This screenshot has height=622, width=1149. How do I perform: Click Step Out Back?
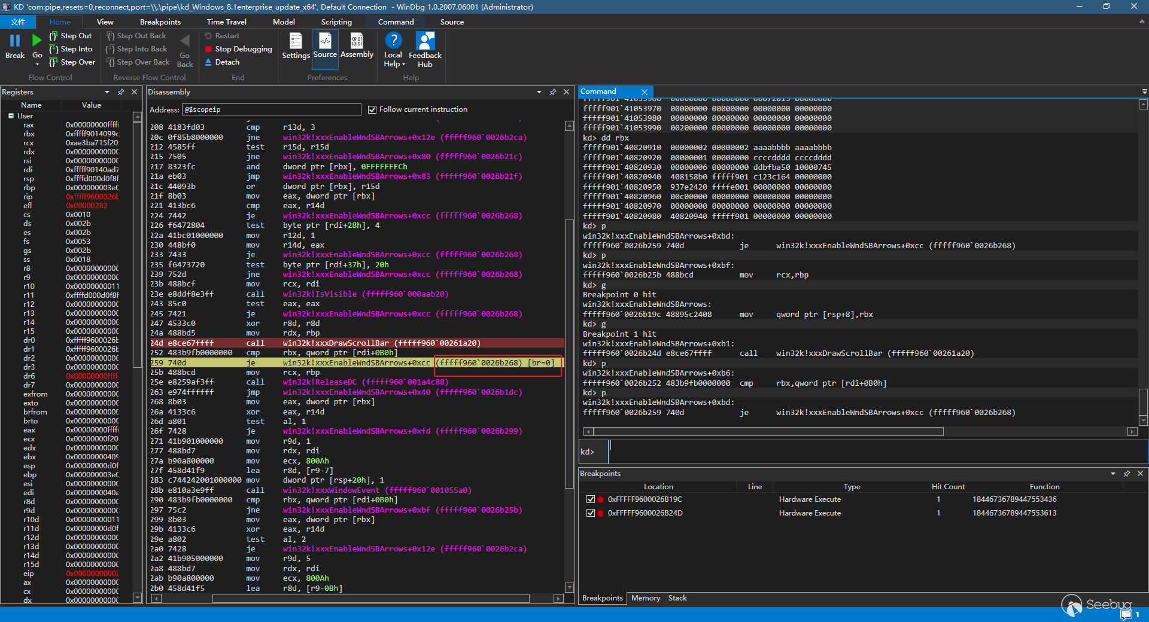pos(136,36)
